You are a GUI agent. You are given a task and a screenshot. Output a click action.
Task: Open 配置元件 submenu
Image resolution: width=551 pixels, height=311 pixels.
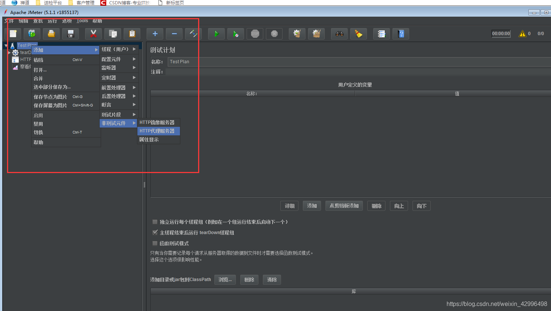click(119, 59)
